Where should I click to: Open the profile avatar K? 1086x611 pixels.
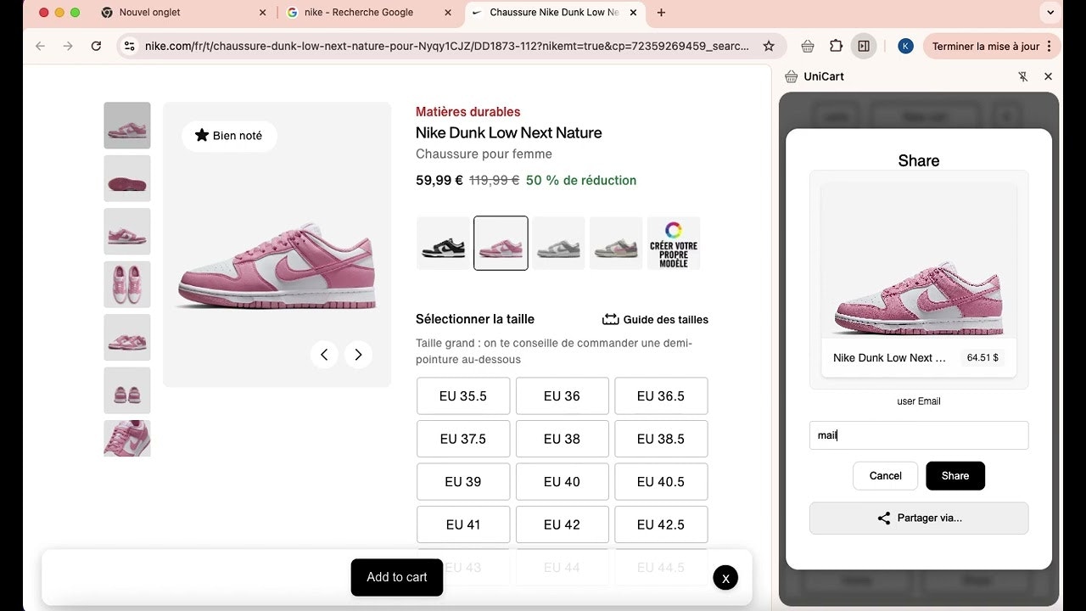coord(905,46)
